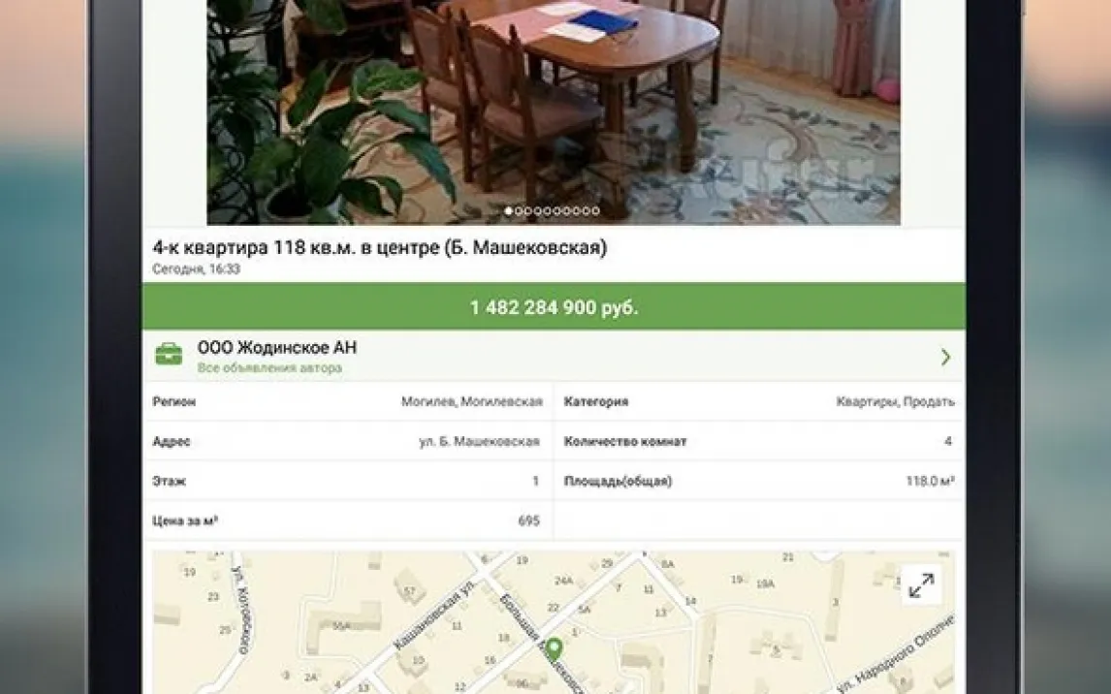Click the Сегодня, 16:33 posting timestamp
Screen dimensions: 1111x694
click(x=196, y=269)
